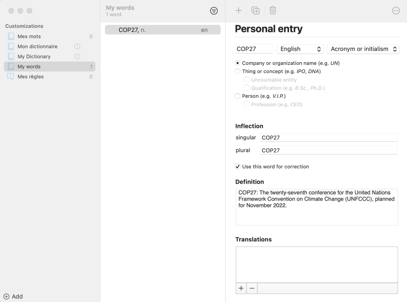Delete entry with the trash icon
The height and width of the screenshot is (302, 407).
pyautogui.click(x=273, y=11)
